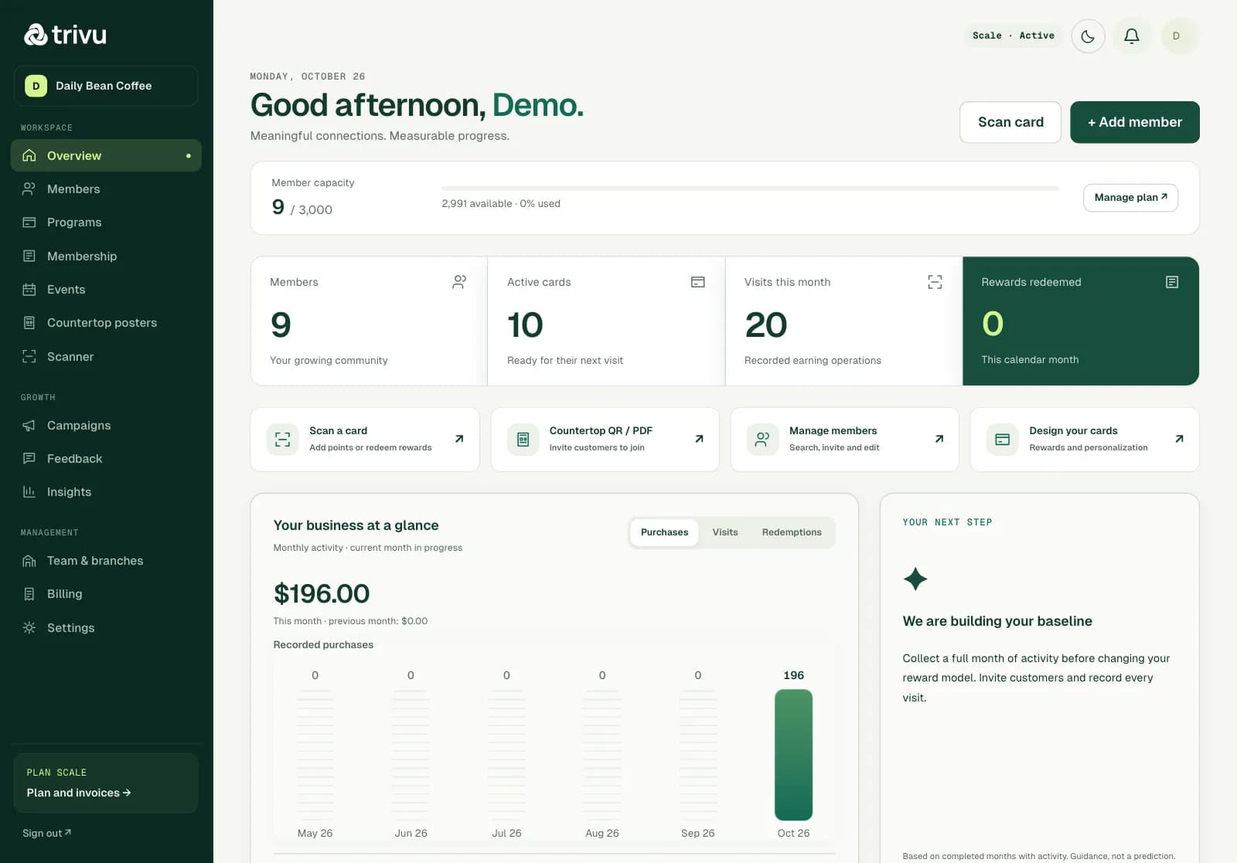Open the Rewards redeemed stat card
1237x863 pixels.
pyautogui.click(x=1081, y=321)
